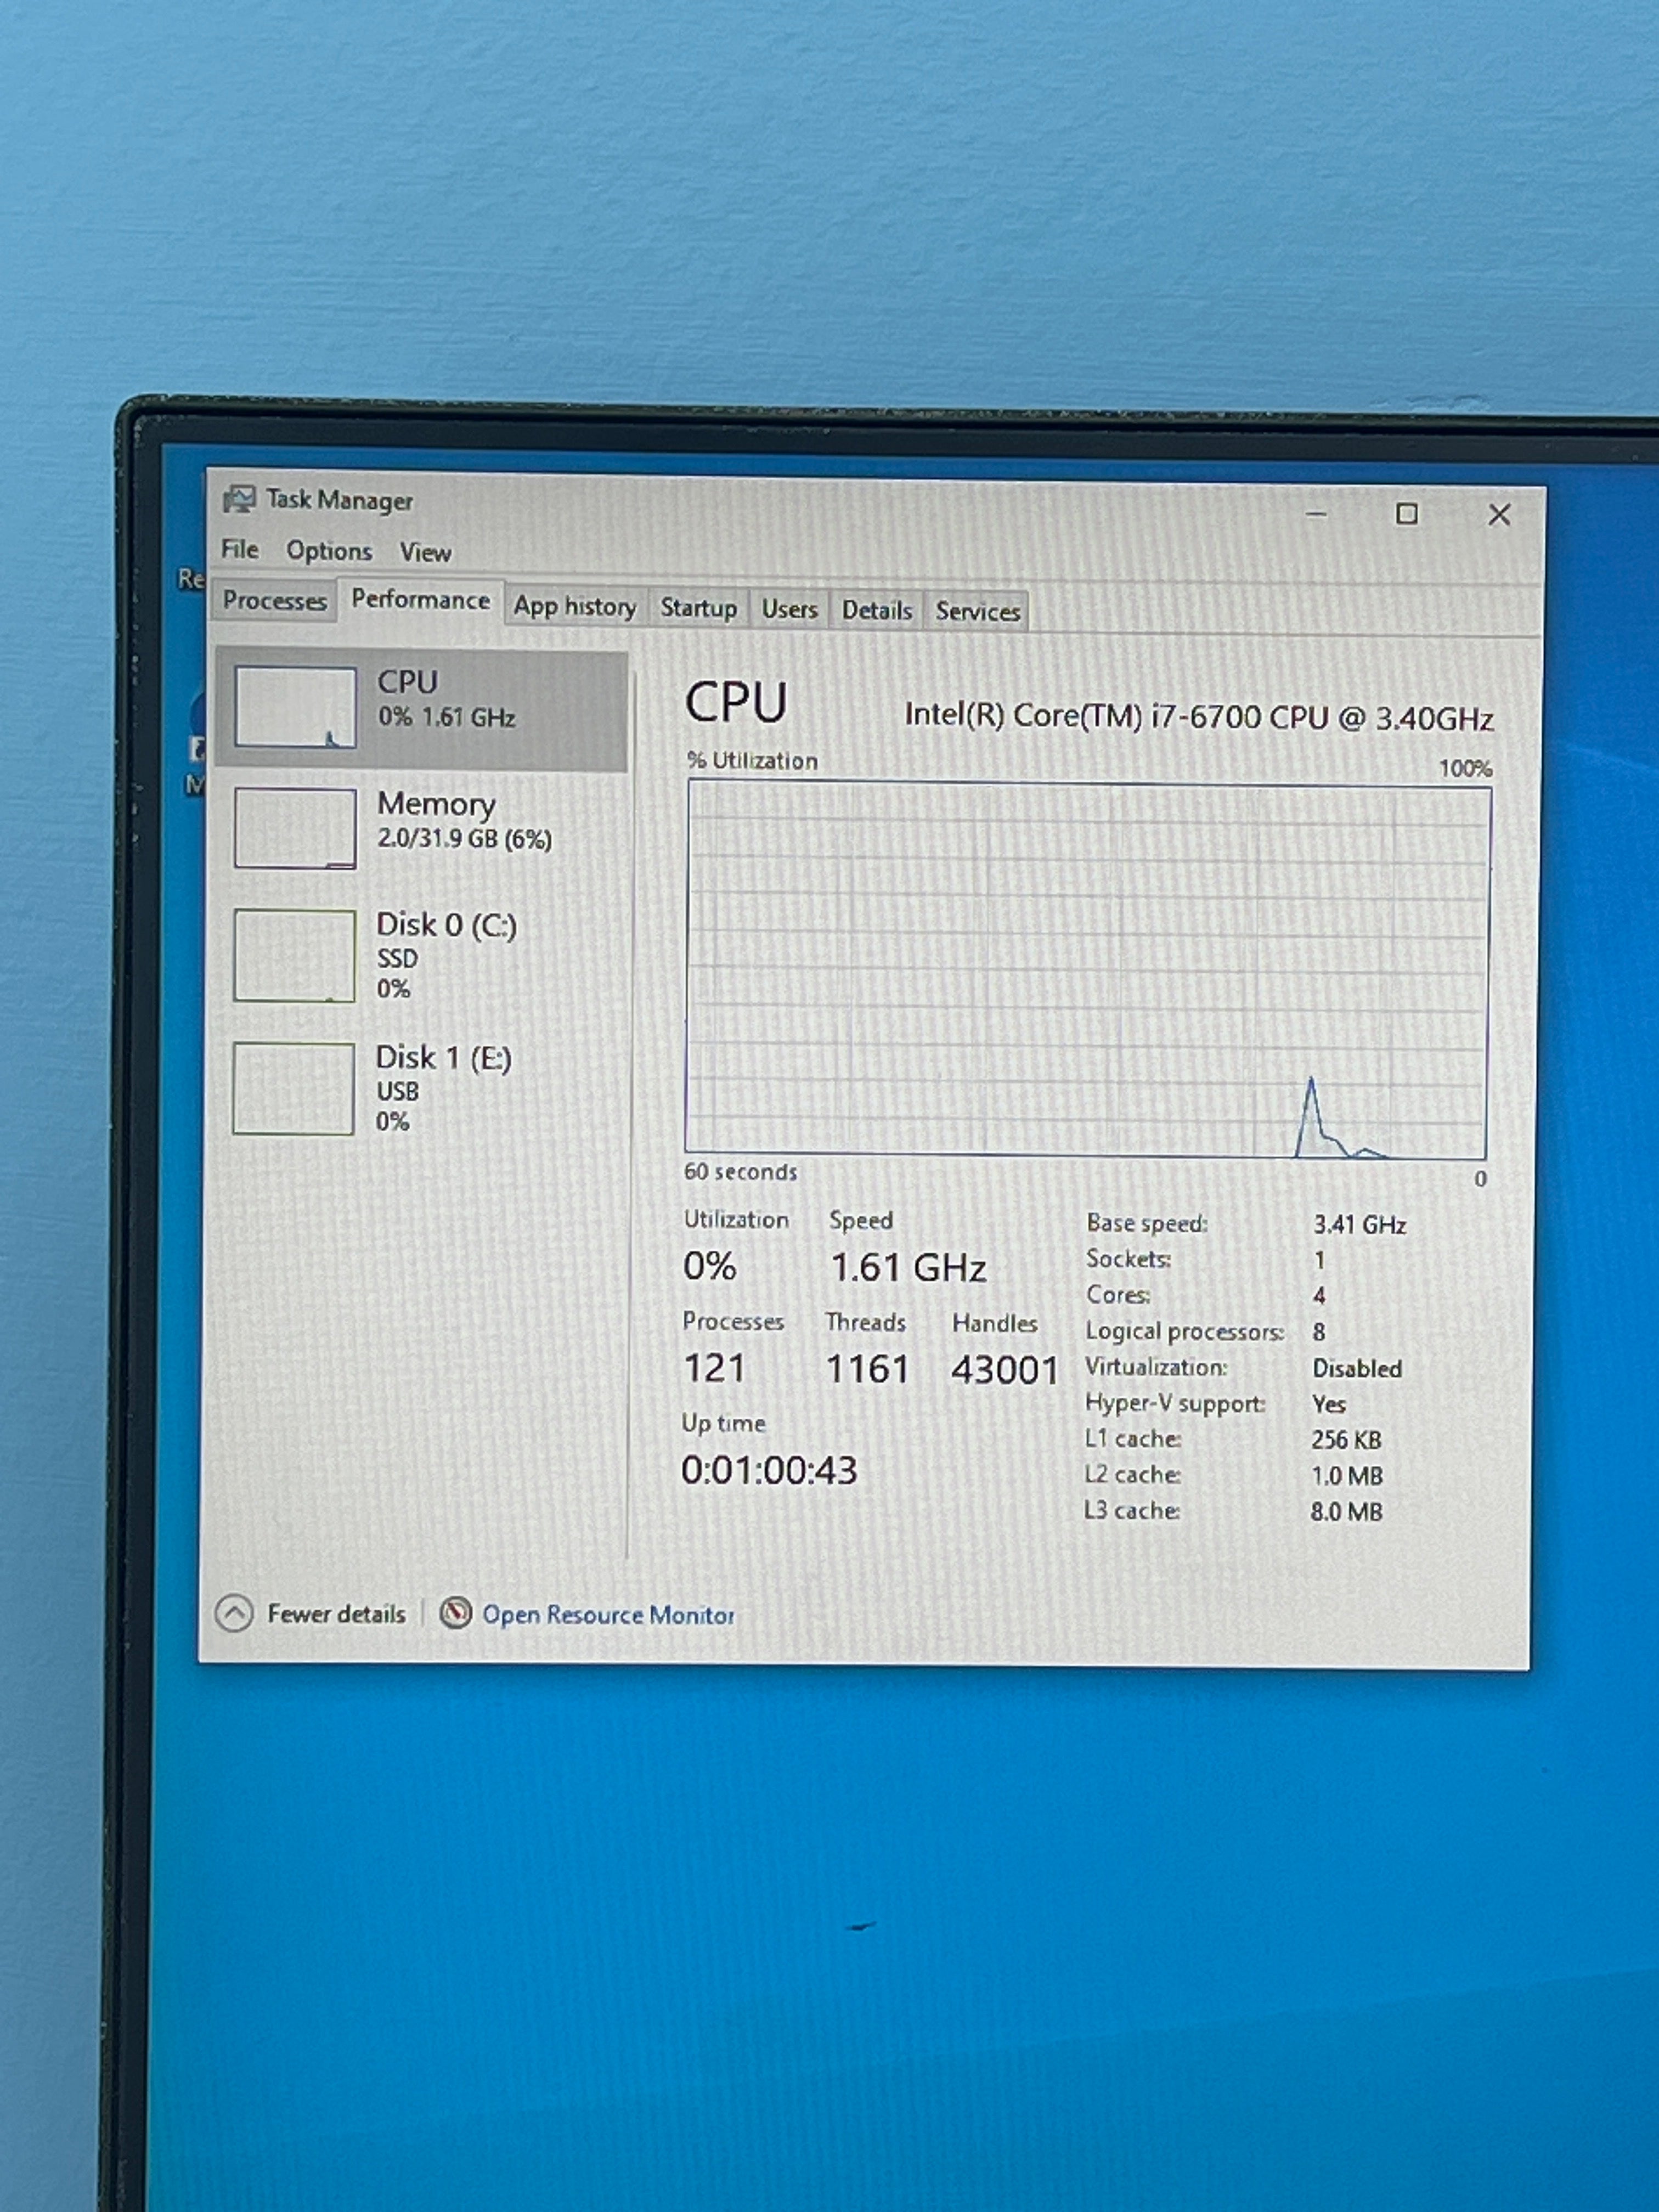Screen dimensions: 1659x2212
Task: Click the L3 cache 8.0 MB value
Action: click(x=1347, y=1511)
